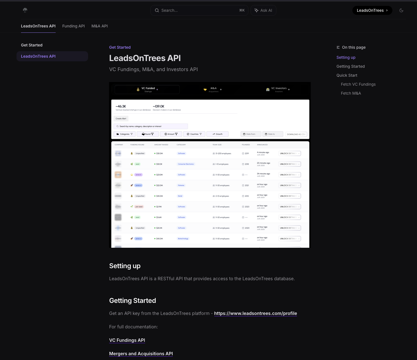Click the Growth filter button
417x360 pixels.
click(x=217, y=134)
